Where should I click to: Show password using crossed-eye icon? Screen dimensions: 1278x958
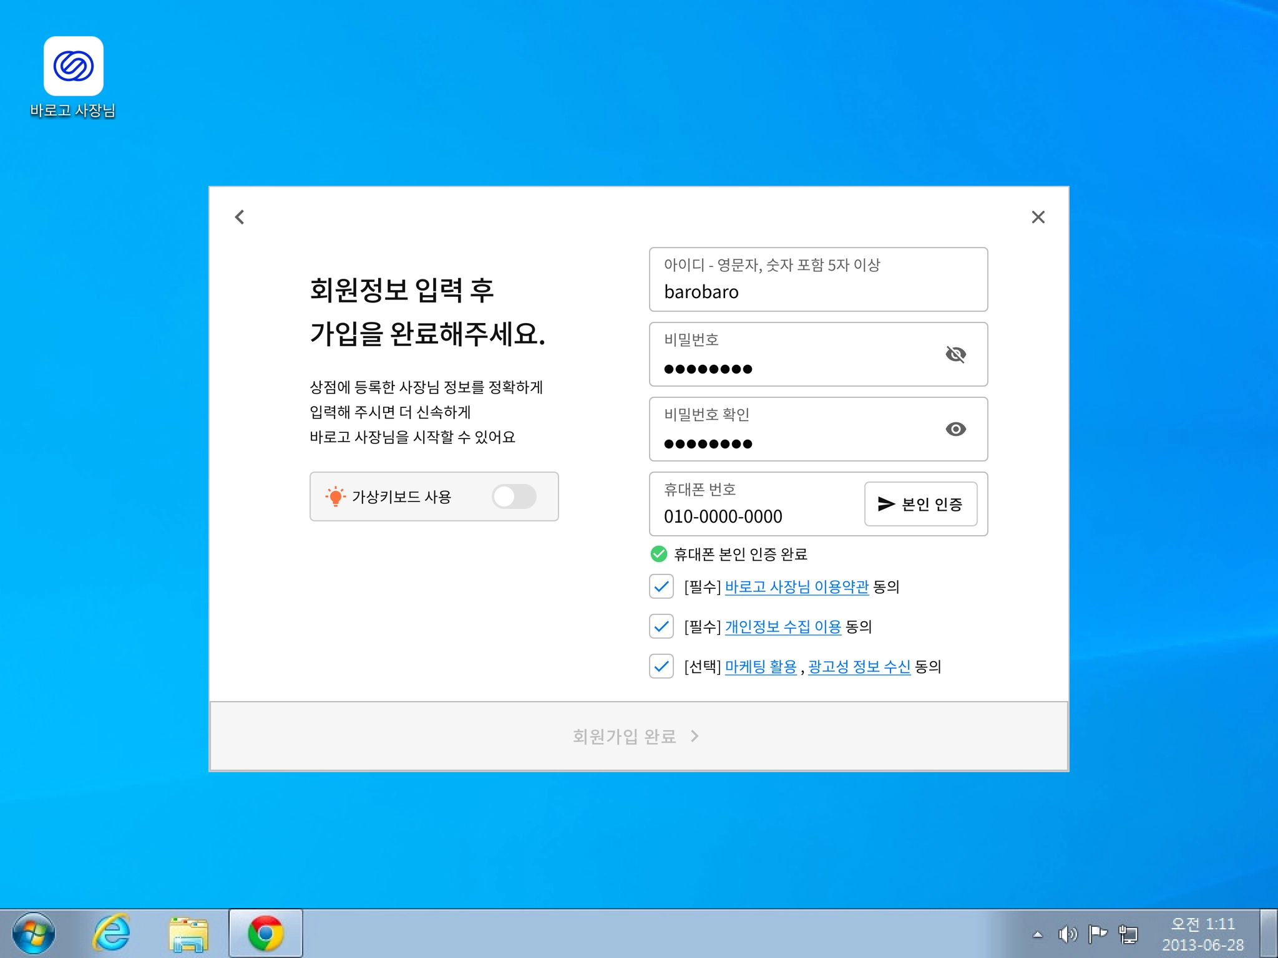(955, 354)
